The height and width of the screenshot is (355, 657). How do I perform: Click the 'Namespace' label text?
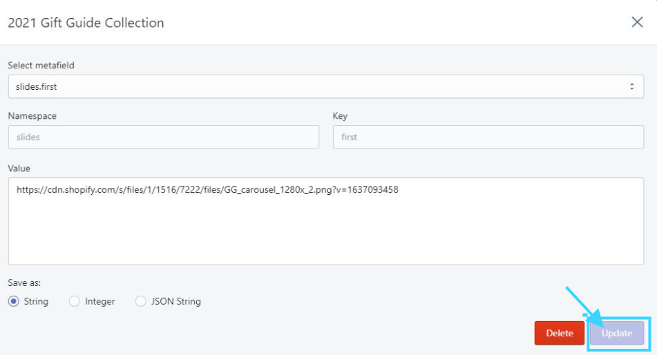coord(32,116)
